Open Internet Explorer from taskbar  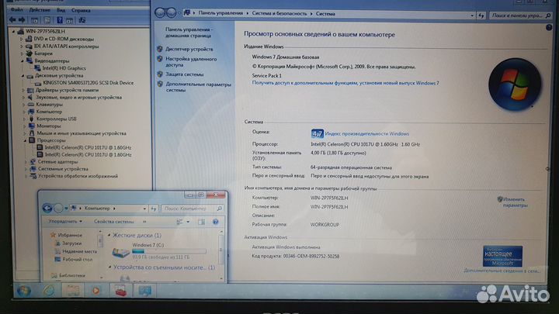48,291
